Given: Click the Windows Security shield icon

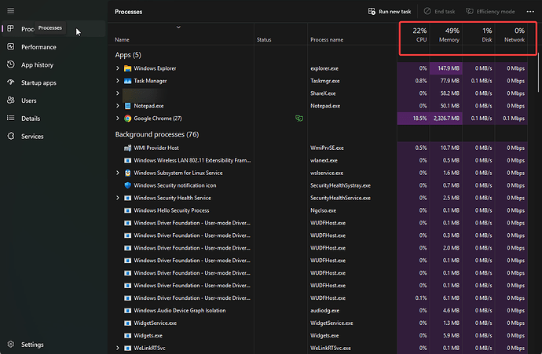Looking at the screenshot, I should coord(127,185).
